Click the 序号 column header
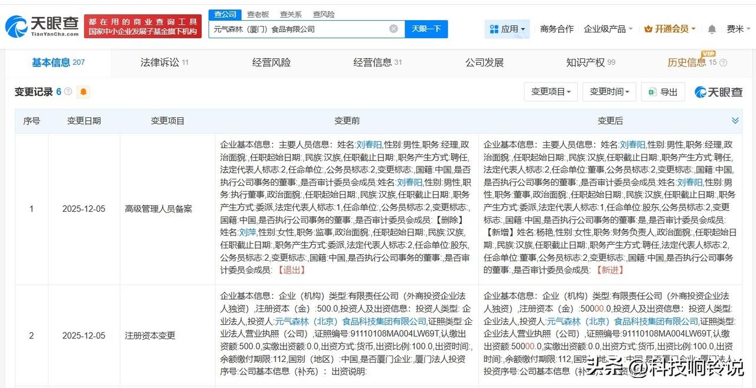The height and width of the screenshot is (388, 756). 31,121
